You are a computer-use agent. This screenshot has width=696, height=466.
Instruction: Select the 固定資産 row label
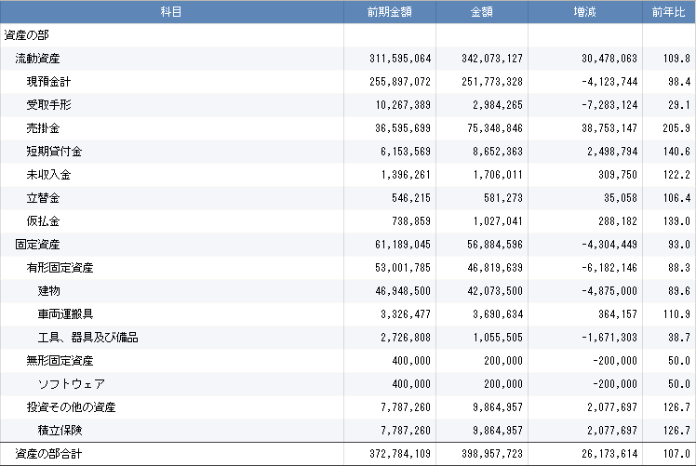click(38, 245)
